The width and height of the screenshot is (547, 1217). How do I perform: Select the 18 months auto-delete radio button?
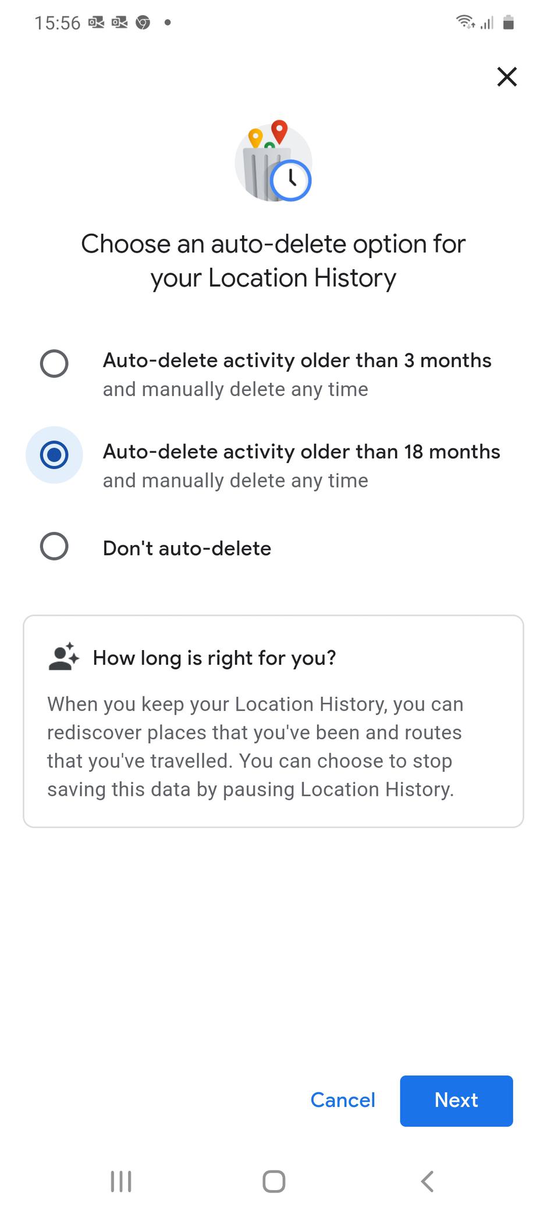[54, 455]
